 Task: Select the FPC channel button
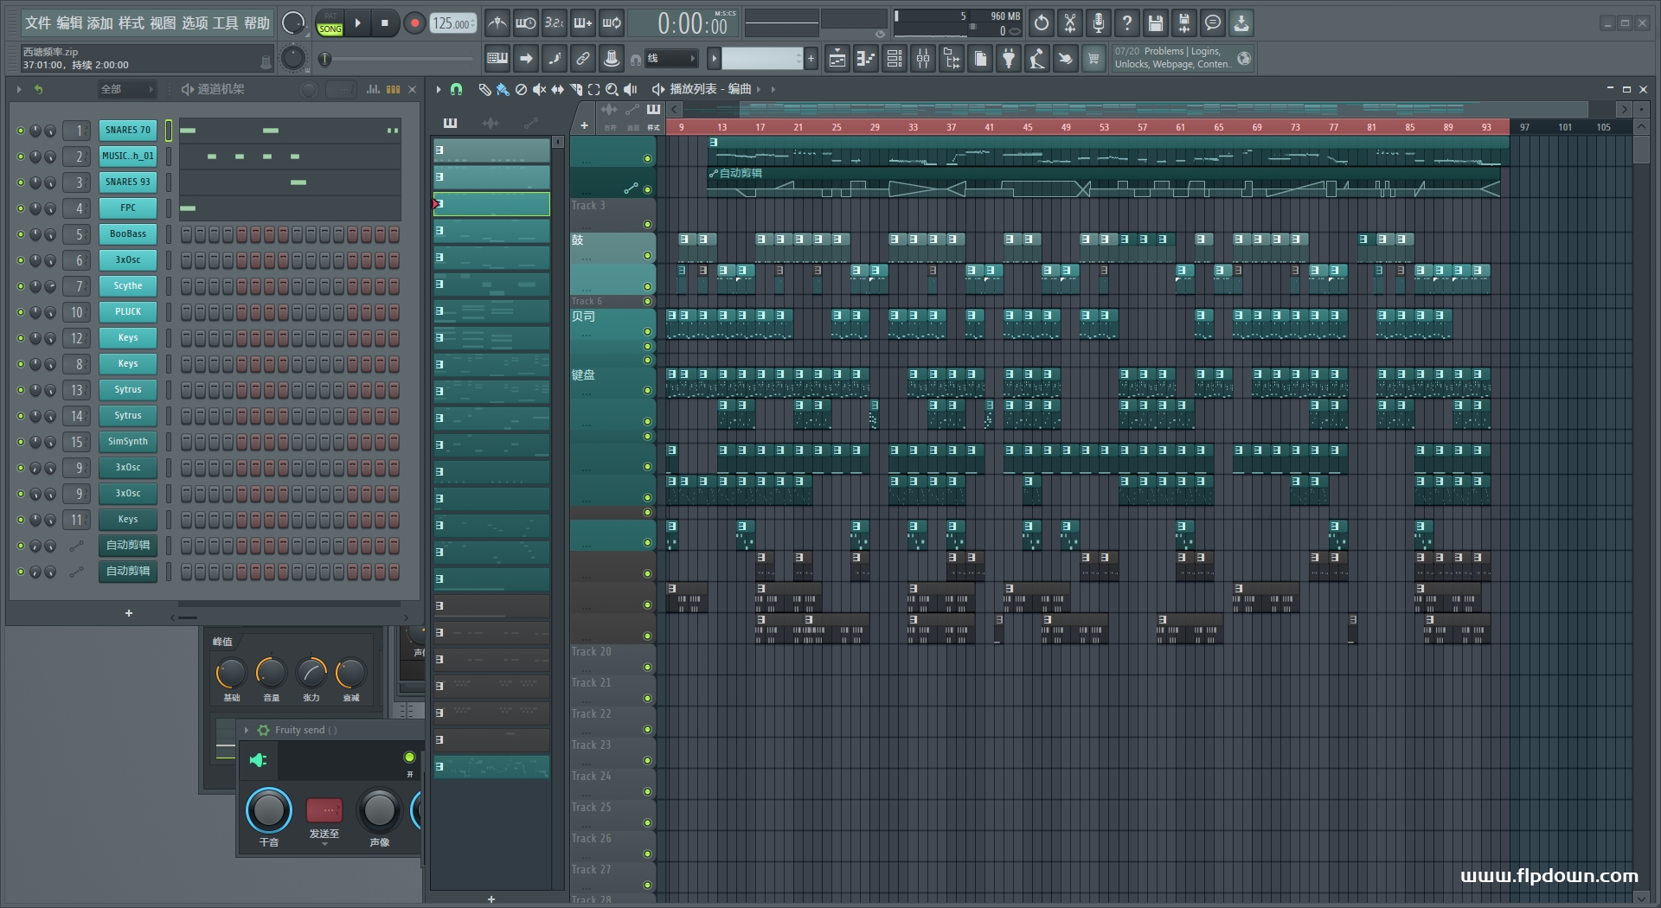(128, 208)
